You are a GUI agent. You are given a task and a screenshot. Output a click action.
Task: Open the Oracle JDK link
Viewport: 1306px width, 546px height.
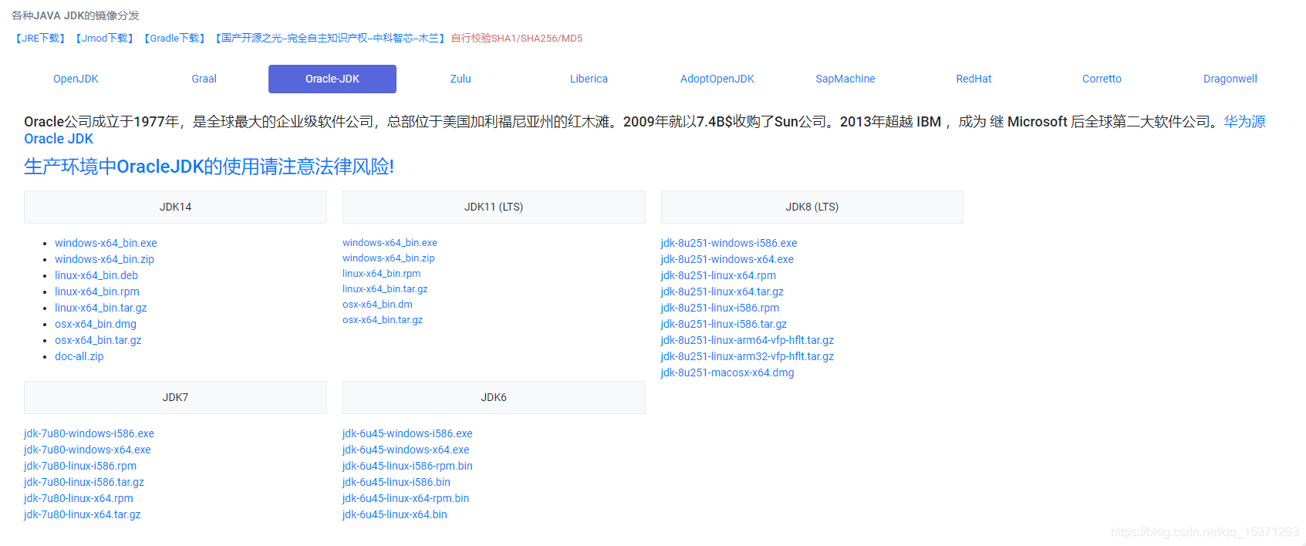59,139
